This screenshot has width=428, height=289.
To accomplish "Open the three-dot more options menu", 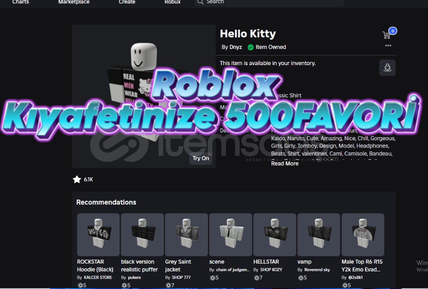I will (388, 45).
